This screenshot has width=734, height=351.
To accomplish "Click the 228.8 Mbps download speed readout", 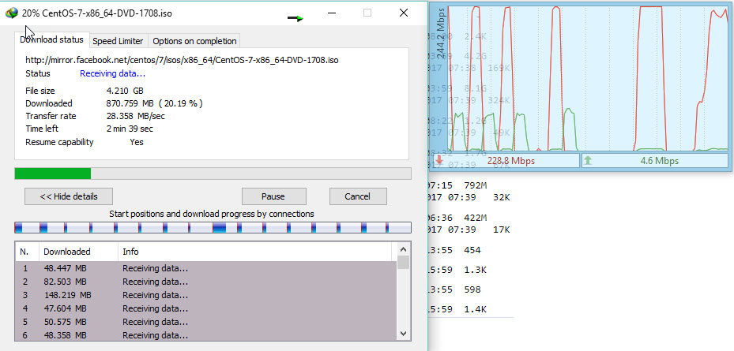I will click(x=509, y=161).
